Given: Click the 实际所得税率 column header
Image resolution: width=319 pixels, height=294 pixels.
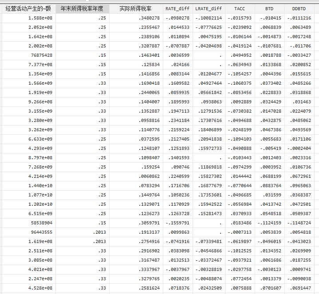Looking at the screenshot, I should (x=135, y=8).
